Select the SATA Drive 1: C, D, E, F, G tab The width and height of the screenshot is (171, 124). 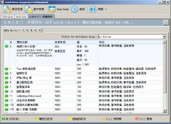[22, 30]
